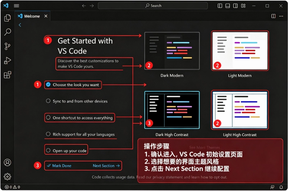Pick the Dark Modern theme thumbnail
Image resolution: width=288 pixels, height=191 pixels.
click(172, 51)
